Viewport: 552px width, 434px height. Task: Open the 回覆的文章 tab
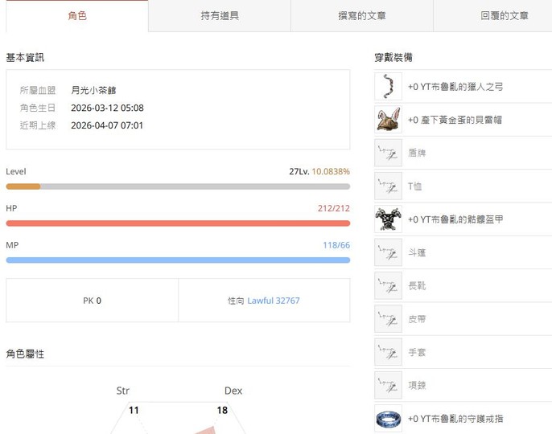coord(504,15)
